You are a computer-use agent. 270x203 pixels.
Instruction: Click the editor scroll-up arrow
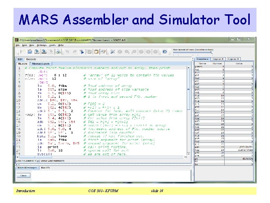click(x=189, y=68)
